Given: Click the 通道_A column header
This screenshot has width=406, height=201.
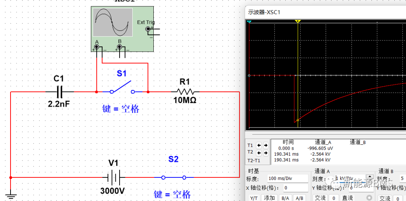Looking at the screenshot, I should tap(323, 142).
